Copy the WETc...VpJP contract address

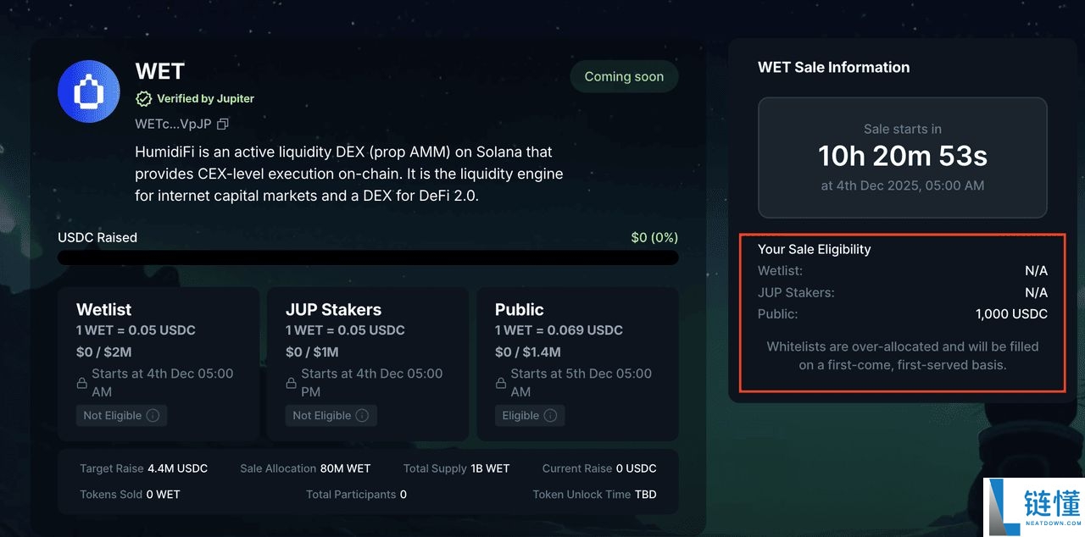223,124
